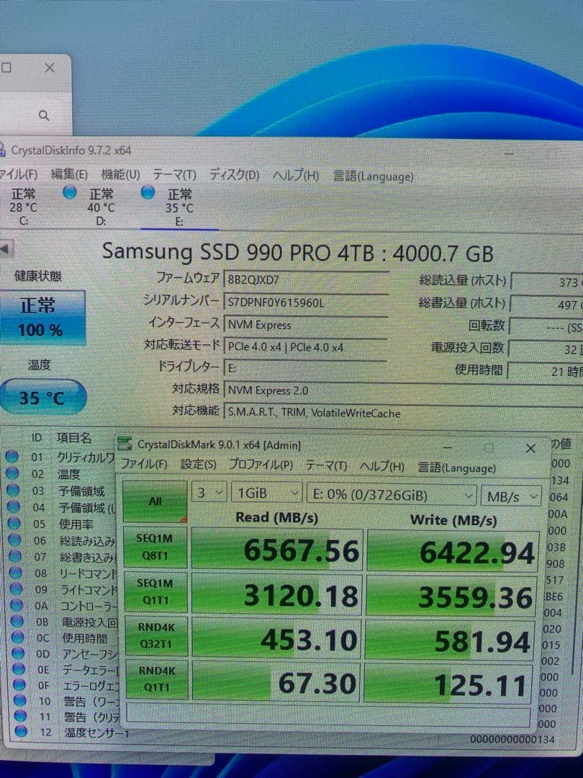Click the firmware field 8B2QJXD7
583x778 pixels.
pos(306,280)
